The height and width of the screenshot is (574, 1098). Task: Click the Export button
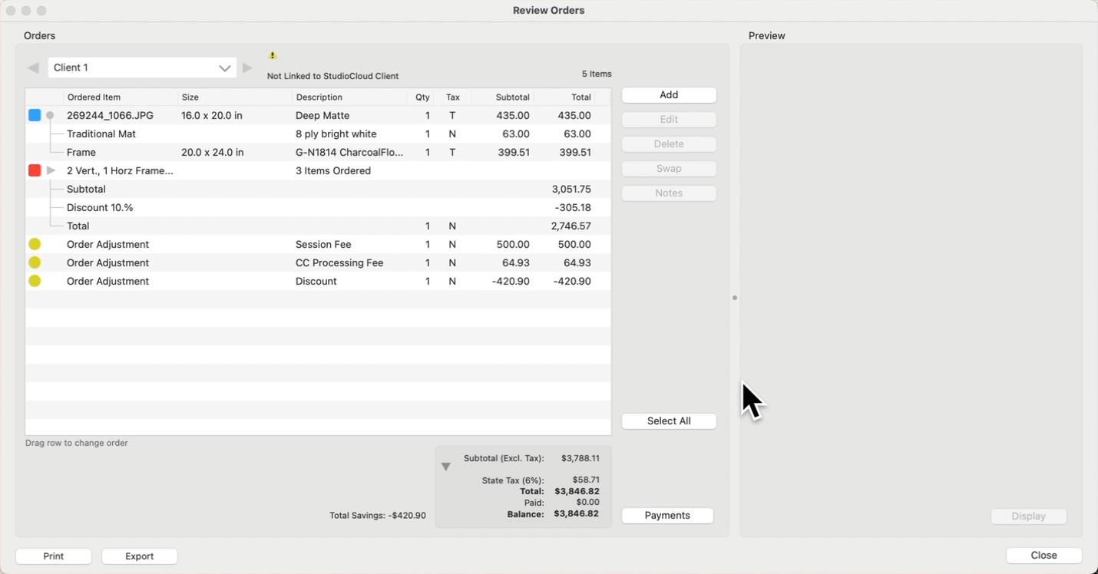[139, 556]
